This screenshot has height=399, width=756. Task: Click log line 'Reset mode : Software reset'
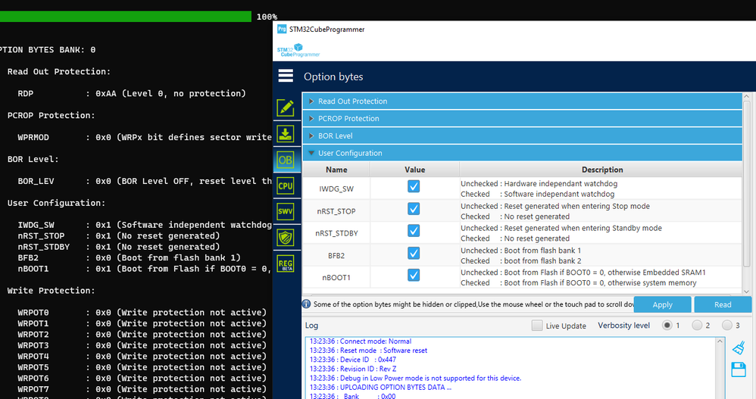click(x=368, y=351)
